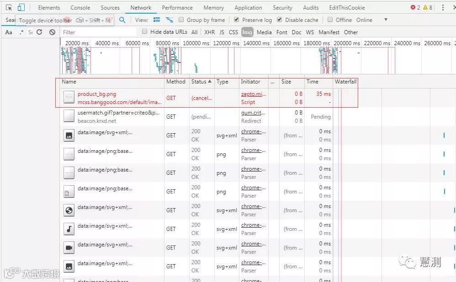Filter requests by JS type
Image resolution: width=456 pixels, height=282 pixels.
click(x=222, y=32)
